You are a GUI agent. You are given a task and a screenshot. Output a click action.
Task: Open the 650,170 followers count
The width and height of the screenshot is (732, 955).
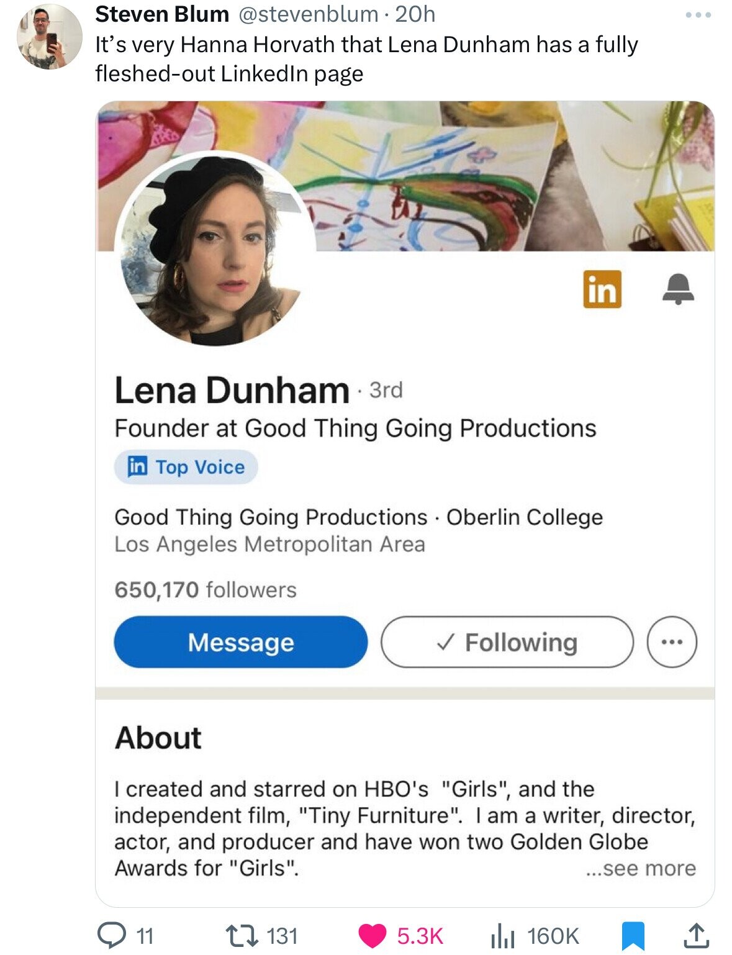[x=206, y=589]
